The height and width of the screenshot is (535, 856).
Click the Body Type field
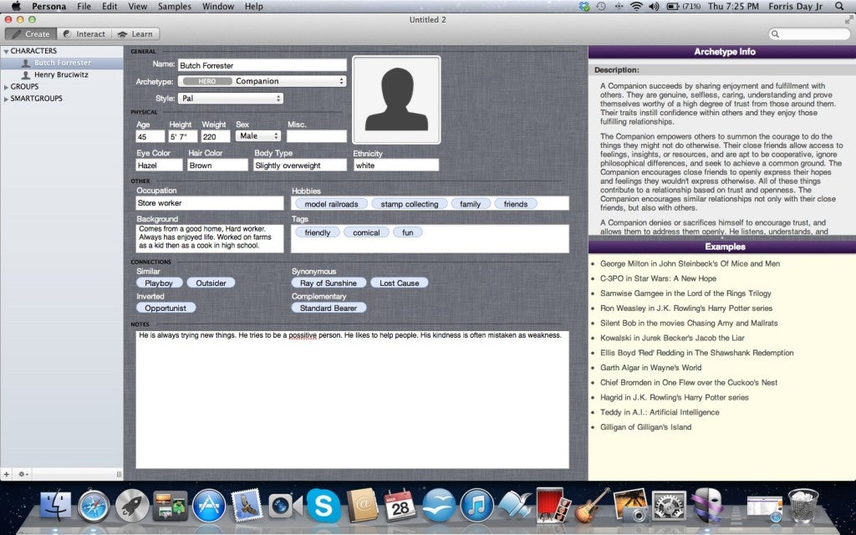click(300, 165)
